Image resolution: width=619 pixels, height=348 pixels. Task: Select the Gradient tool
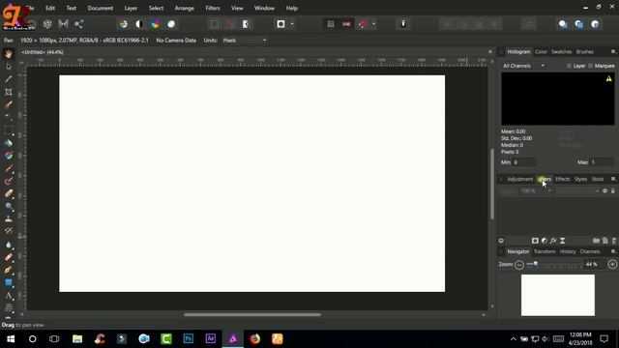9,156
